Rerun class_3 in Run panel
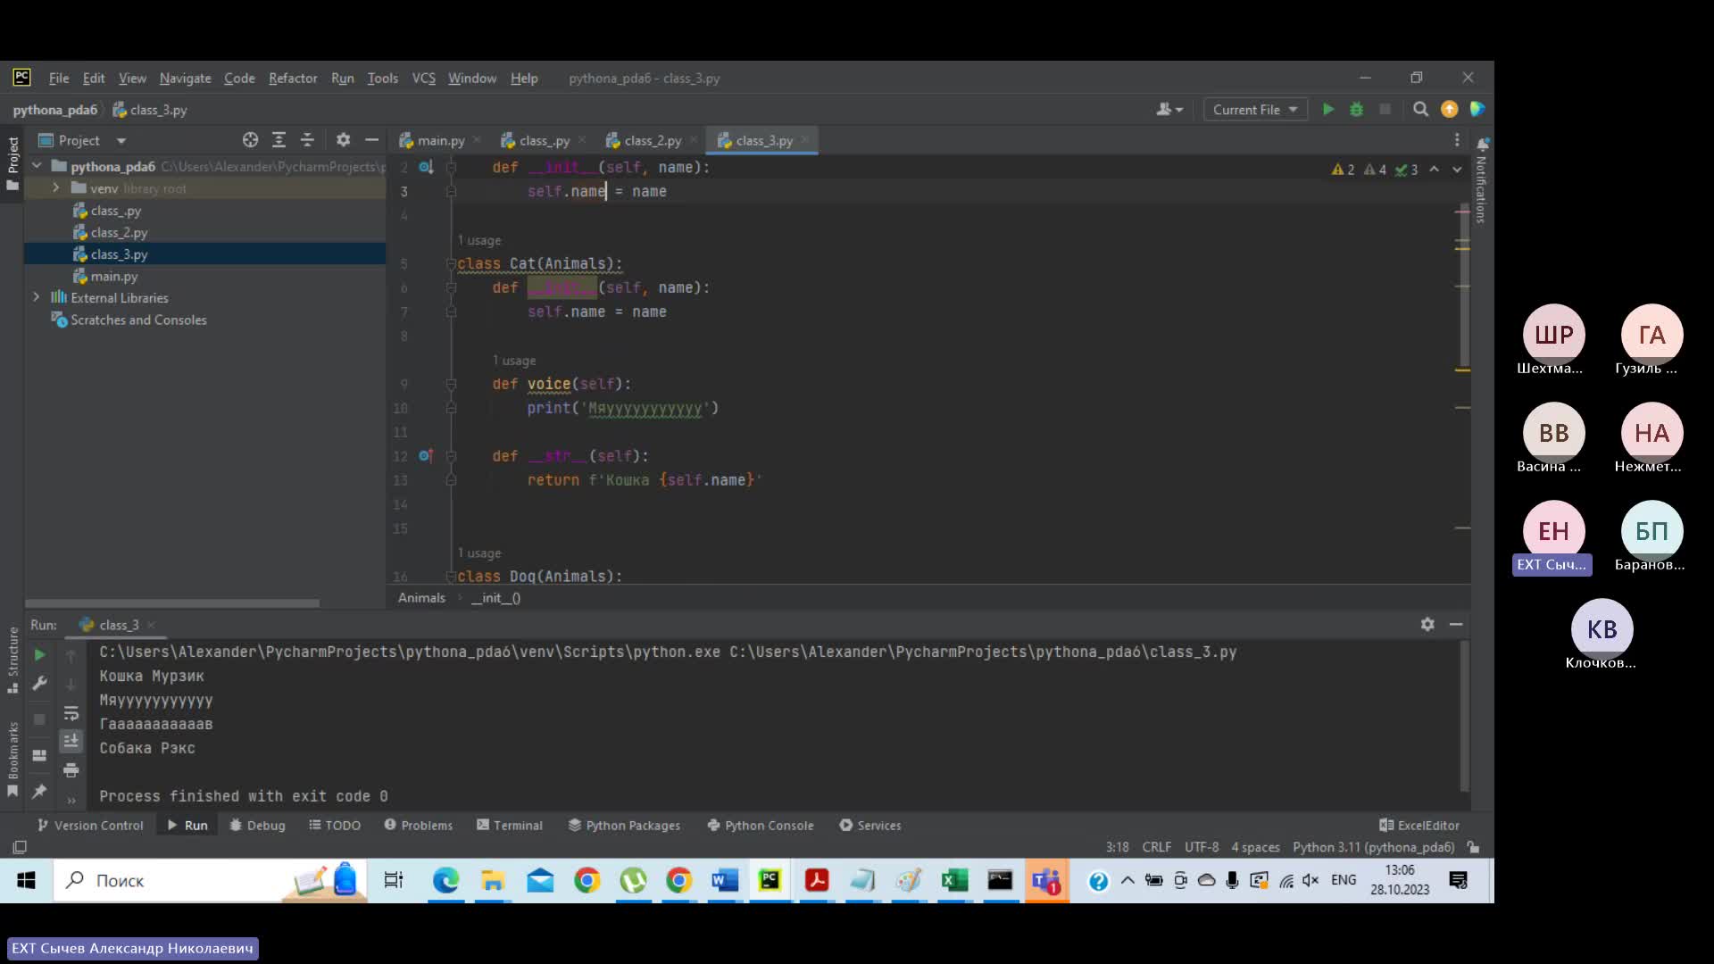The width and height of the screenshot is (1714, 964). 39,654
